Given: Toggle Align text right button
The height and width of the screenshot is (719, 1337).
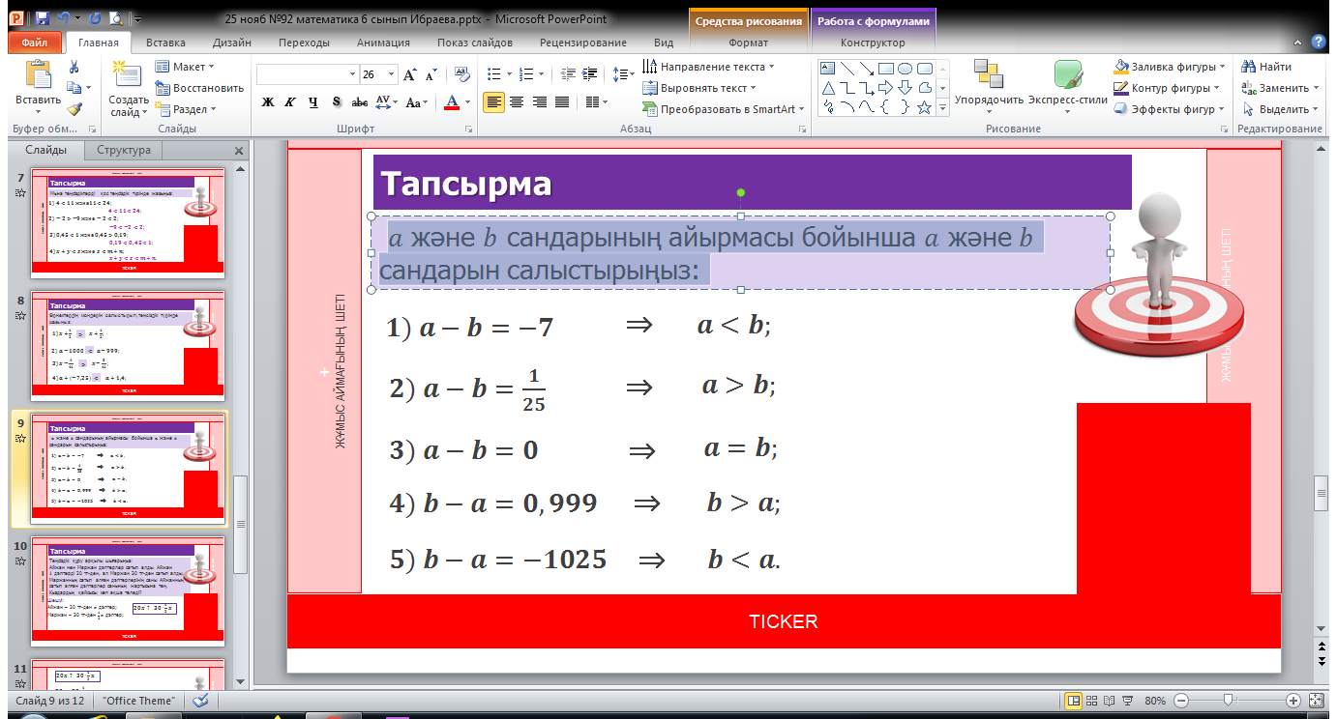Looking at the screenshot, I should tap(539, 102).
